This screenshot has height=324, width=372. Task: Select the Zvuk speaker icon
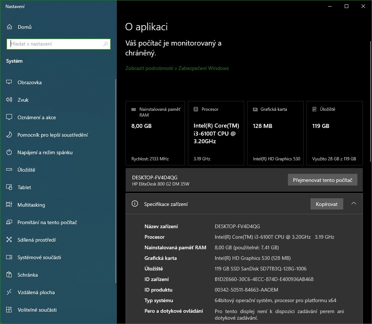click(9, 100)
